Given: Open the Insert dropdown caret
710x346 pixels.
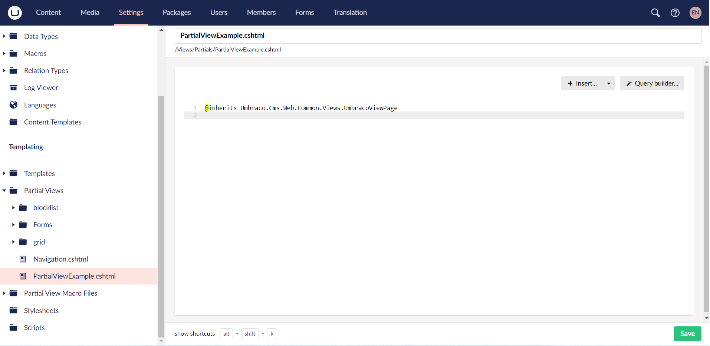Looking at the screenshot, I should [x=608, y=83].
